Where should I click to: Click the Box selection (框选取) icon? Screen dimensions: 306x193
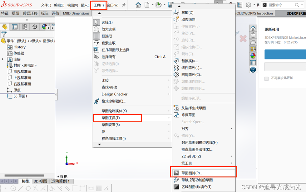96,36
